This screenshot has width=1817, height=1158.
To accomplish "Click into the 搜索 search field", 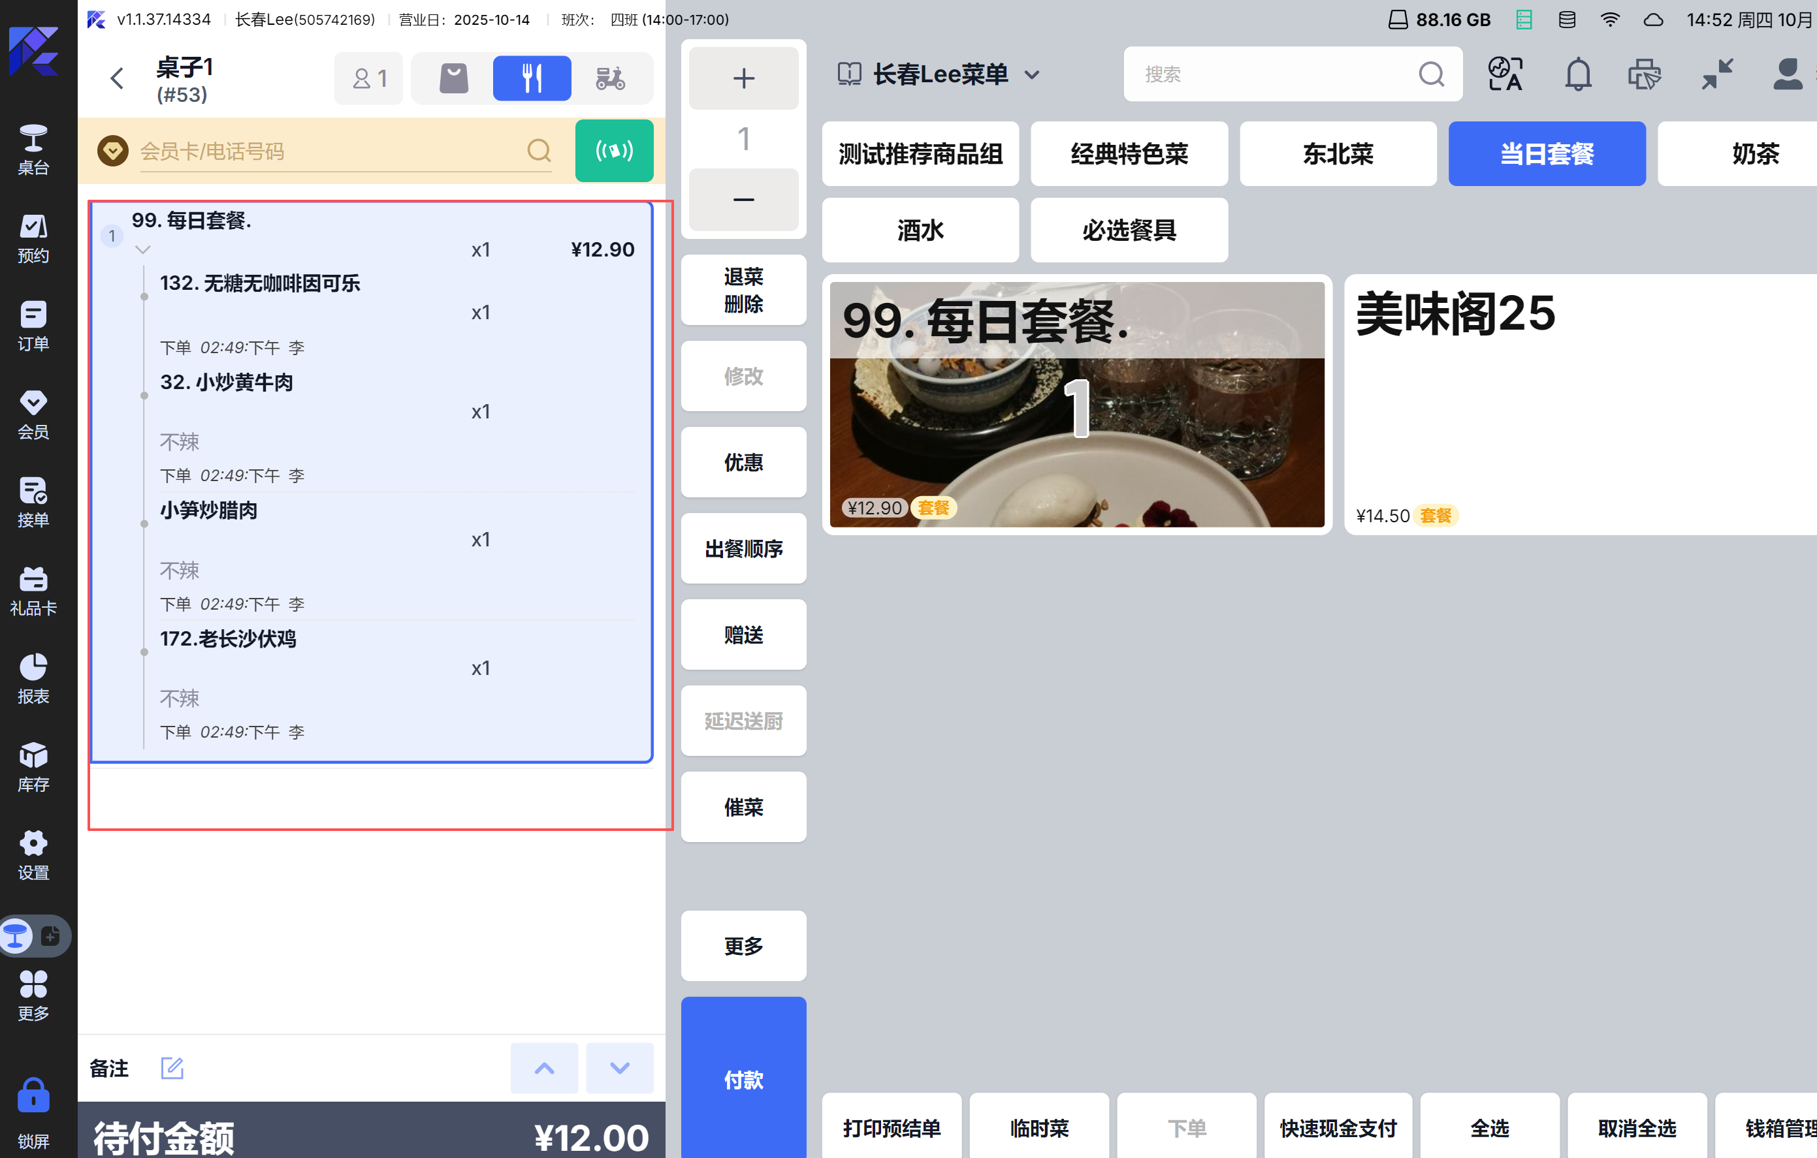I will click(1275, 74).
